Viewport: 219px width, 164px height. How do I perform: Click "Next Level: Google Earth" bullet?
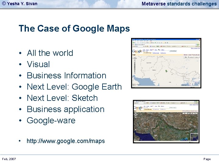74,87
